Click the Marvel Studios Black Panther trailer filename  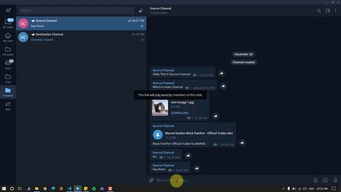coord(199,133)
